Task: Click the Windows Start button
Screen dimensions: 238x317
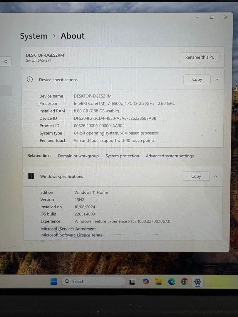Action: point(54,281)
